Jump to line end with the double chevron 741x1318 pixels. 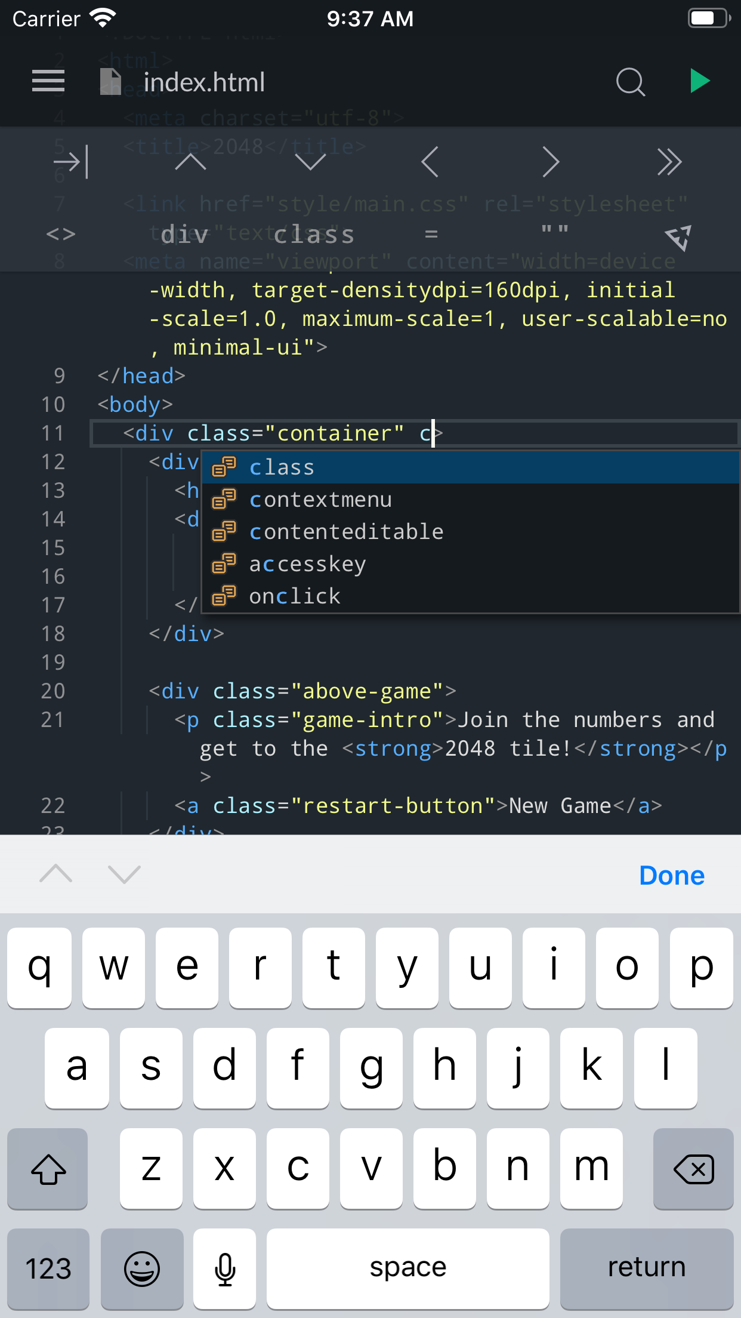(x=669, y=162)
